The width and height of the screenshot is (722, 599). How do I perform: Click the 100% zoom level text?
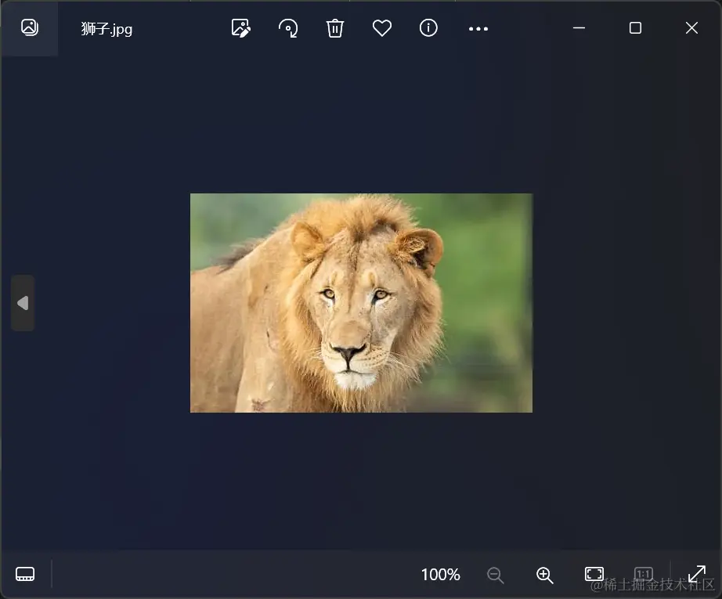[x=441, y=575]
